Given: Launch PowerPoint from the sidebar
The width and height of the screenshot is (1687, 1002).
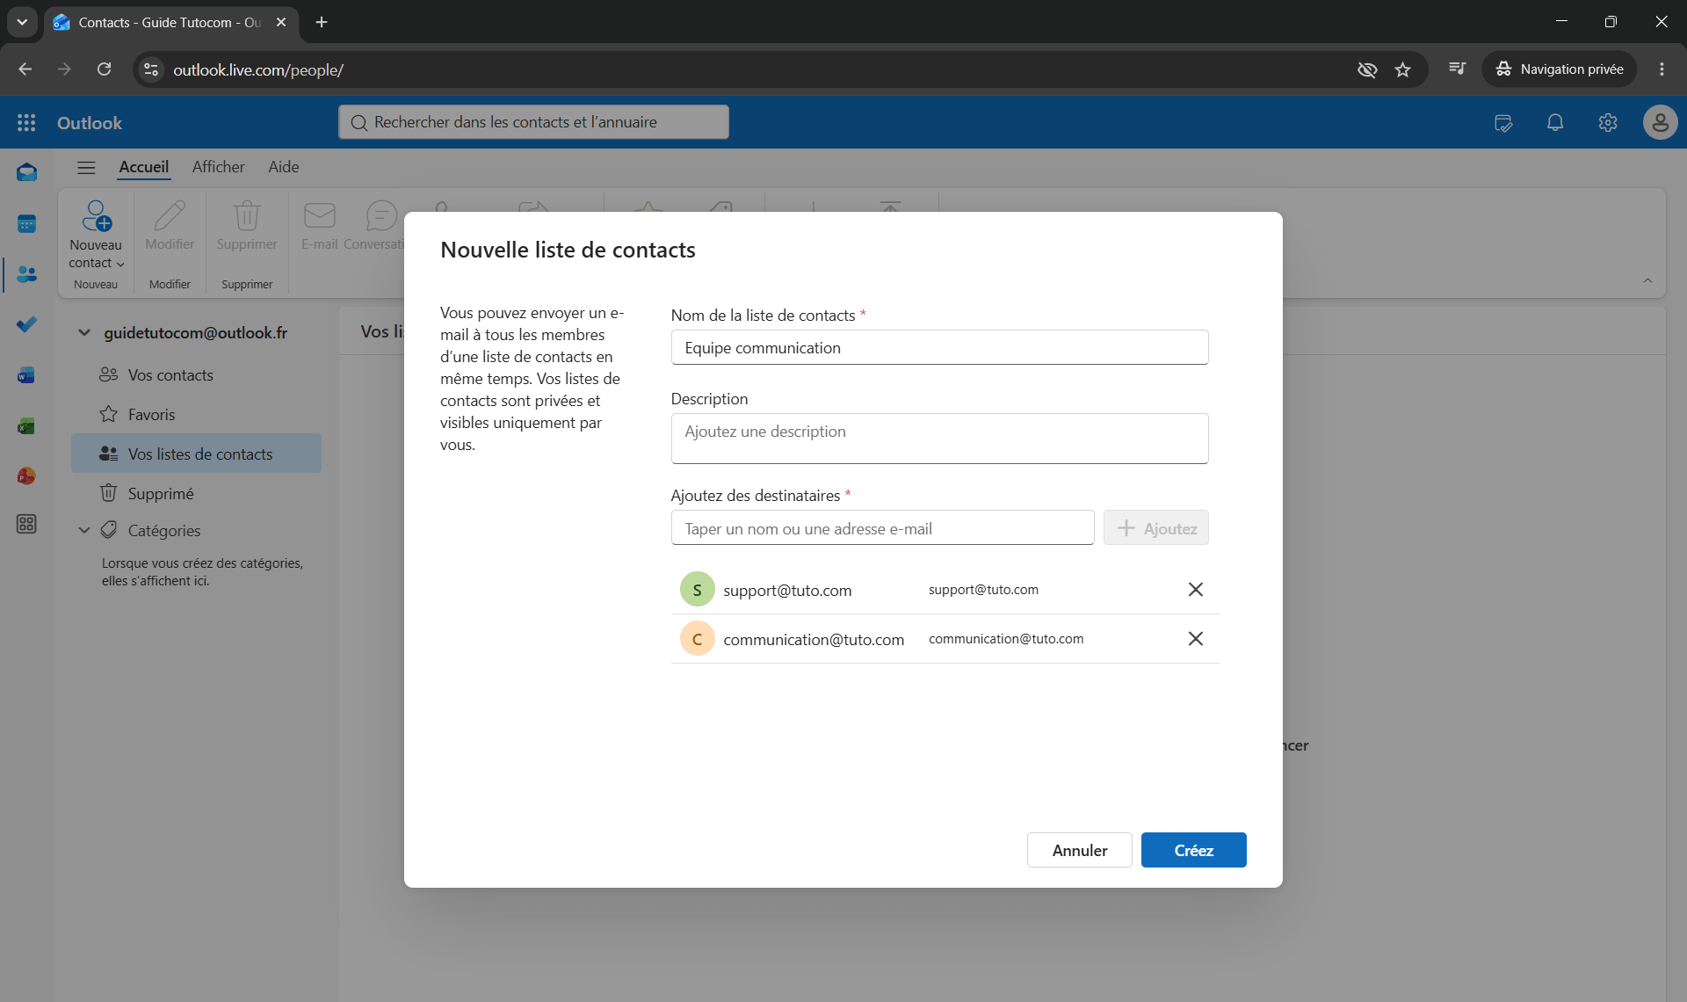Looking at the screenshot, I should [x=26, y=476].
